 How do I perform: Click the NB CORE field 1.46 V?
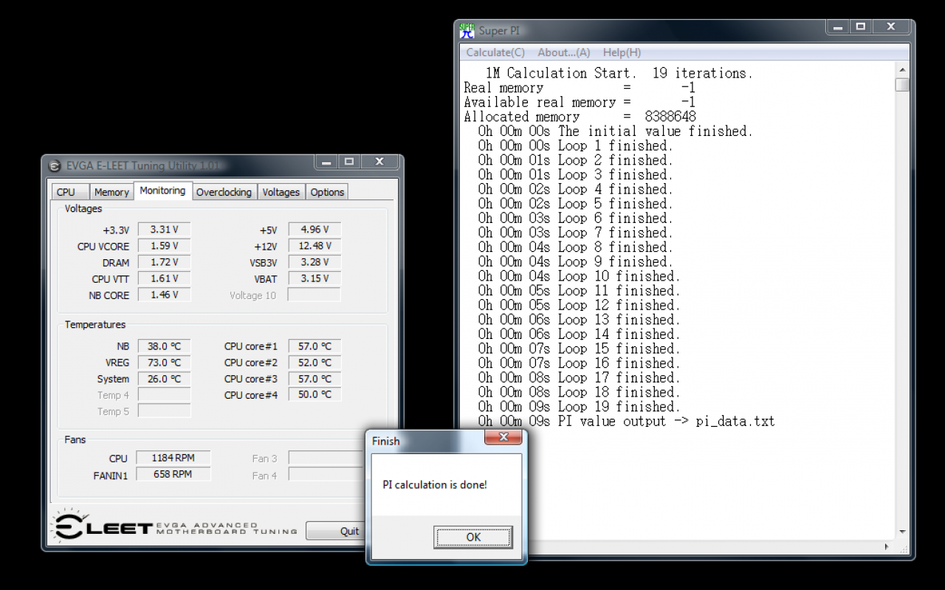pos(165,295)
